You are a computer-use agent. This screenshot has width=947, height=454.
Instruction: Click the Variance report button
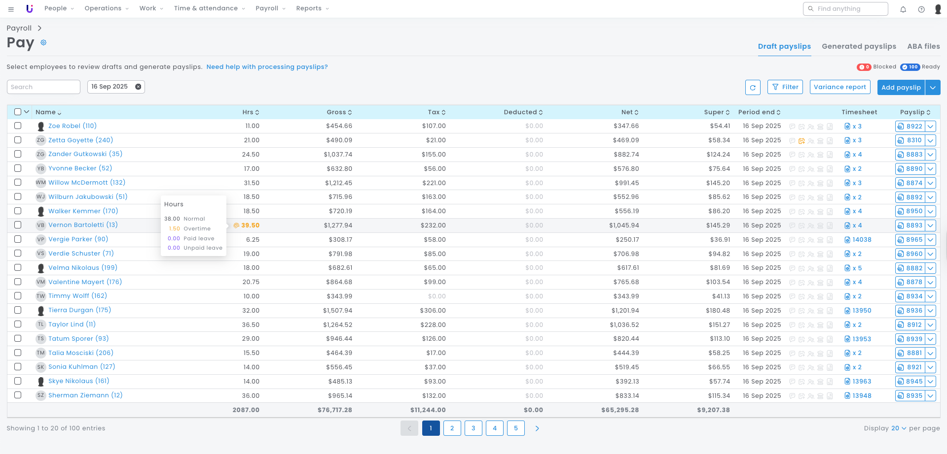coord(839,87)
